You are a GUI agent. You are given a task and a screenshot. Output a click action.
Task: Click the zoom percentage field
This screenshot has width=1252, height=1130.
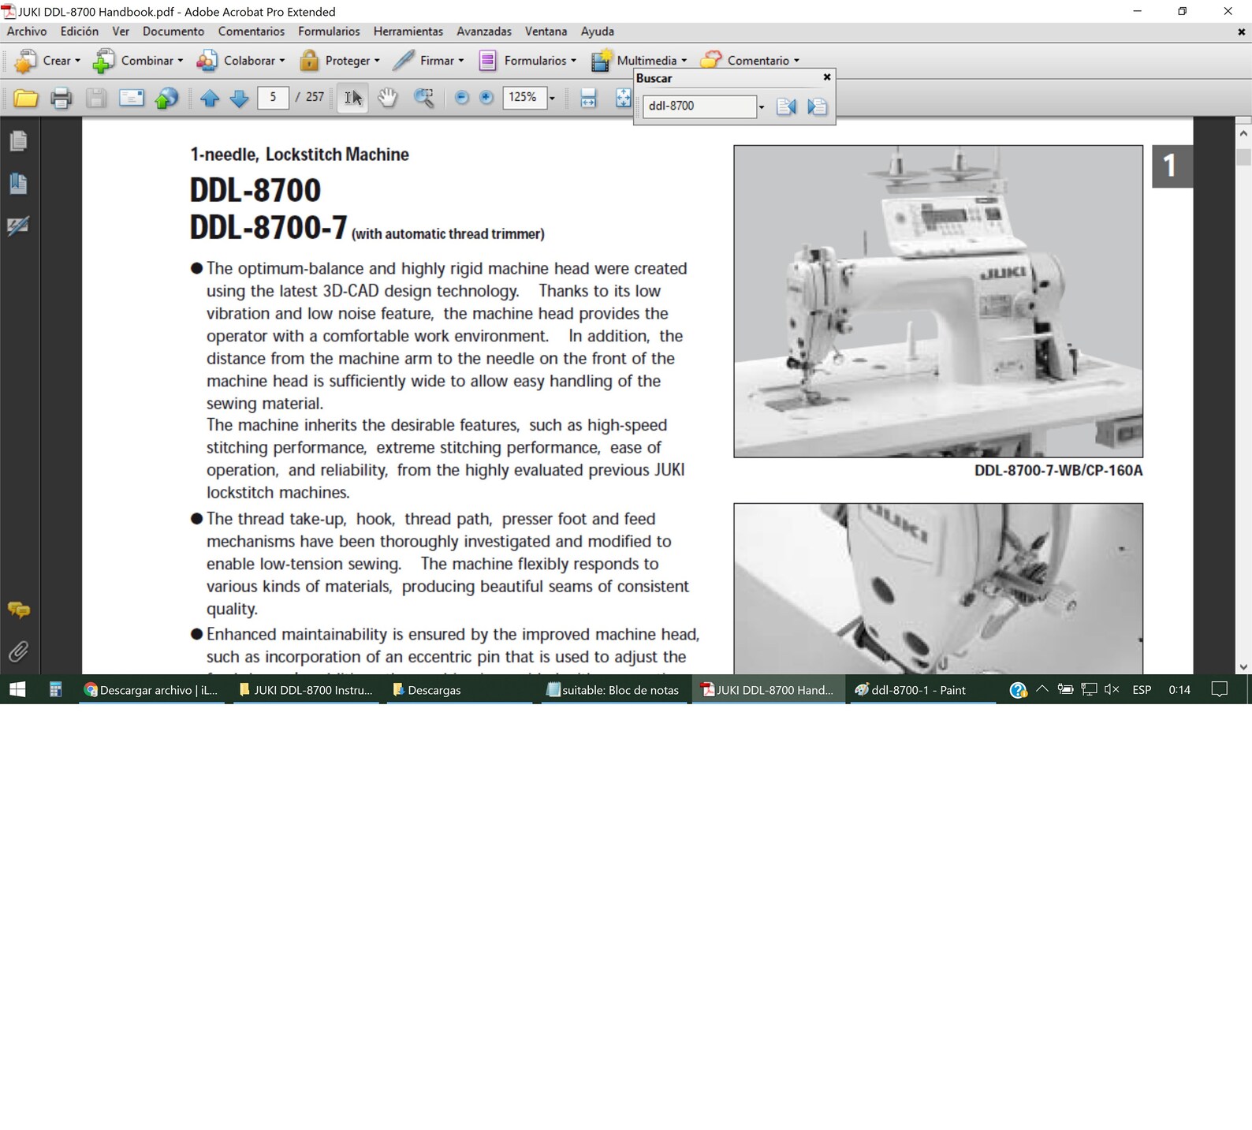coord(524,97)
